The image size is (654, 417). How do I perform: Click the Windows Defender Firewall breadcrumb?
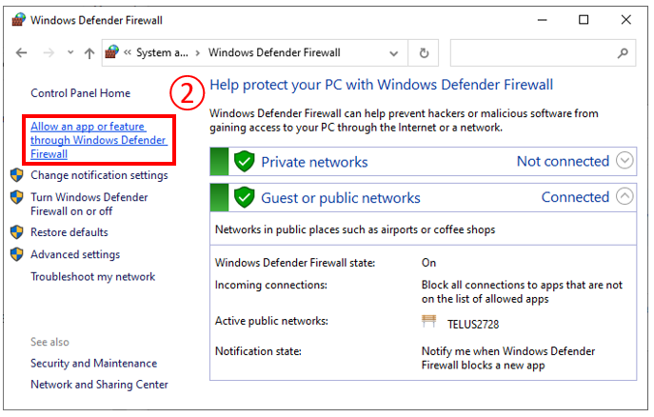click(274, 53)
